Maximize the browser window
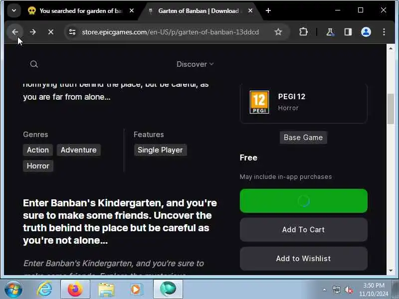 pyautogui.click(x=361, y=10)
